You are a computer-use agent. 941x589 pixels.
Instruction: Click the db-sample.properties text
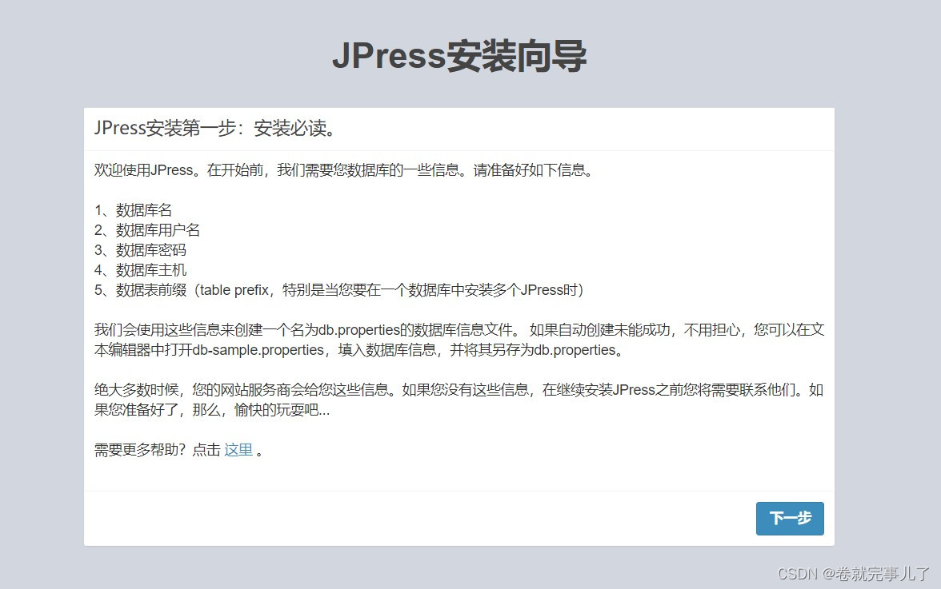pos(258,350)
